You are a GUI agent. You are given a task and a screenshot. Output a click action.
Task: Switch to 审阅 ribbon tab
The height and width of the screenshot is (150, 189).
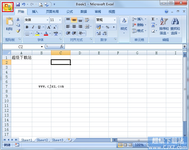tap(98, 12)
